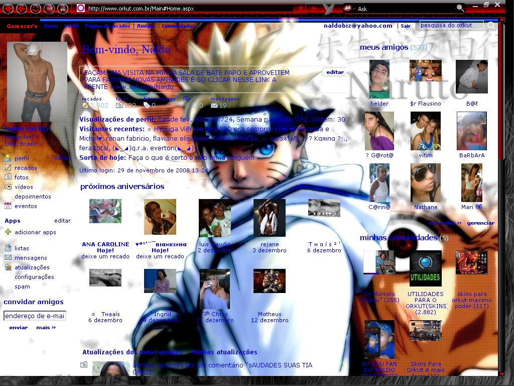Click the magnifier icon in Ask search box
The image size is (514, 386).
(460, 8)
